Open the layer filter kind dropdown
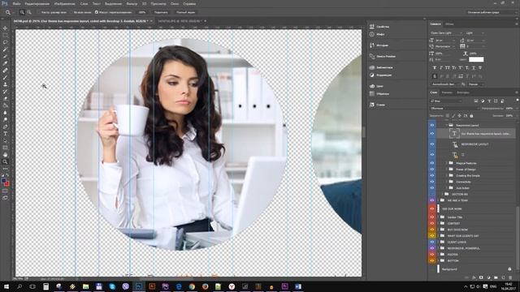520x292 pixels. point(446,101)
